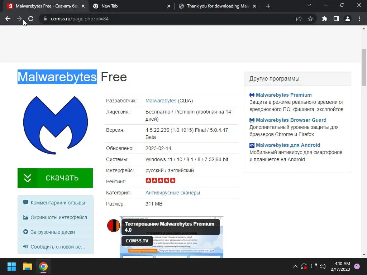
Task: Click the Другие программы panel header
Action: pos(297,79)
